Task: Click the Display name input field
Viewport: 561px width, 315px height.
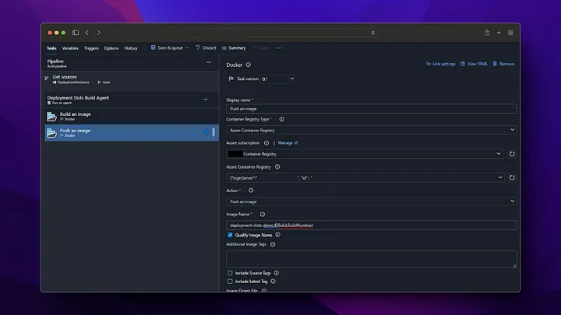Action: (372, 109)
